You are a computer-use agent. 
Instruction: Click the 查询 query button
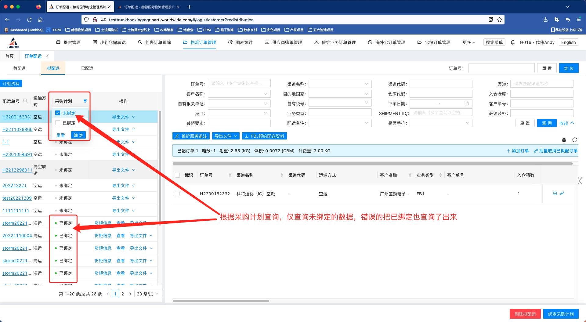(x=547, y=123)
